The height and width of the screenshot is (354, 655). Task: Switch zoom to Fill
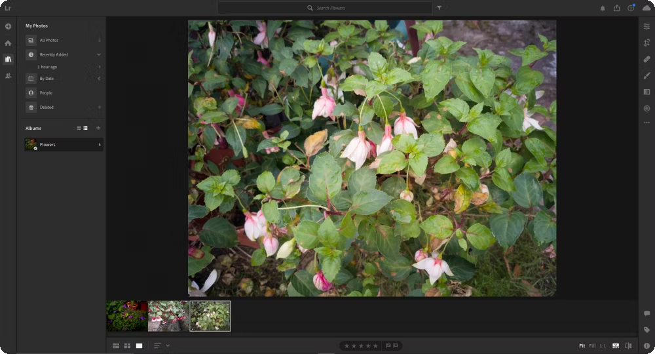pos(592,345)
